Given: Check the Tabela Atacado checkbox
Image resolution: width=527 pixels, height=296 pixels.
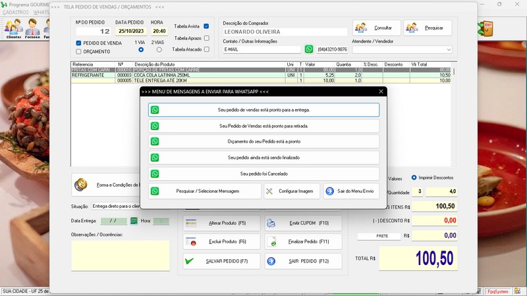Looking at the screenshot, I should (206, 49).
